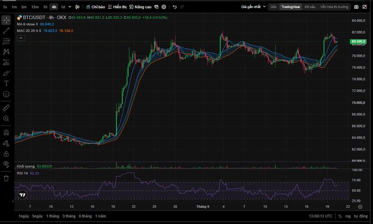This screenshot has height=224, width=373.
Task: Select the 4h timeframe
Action: [54, 7]
